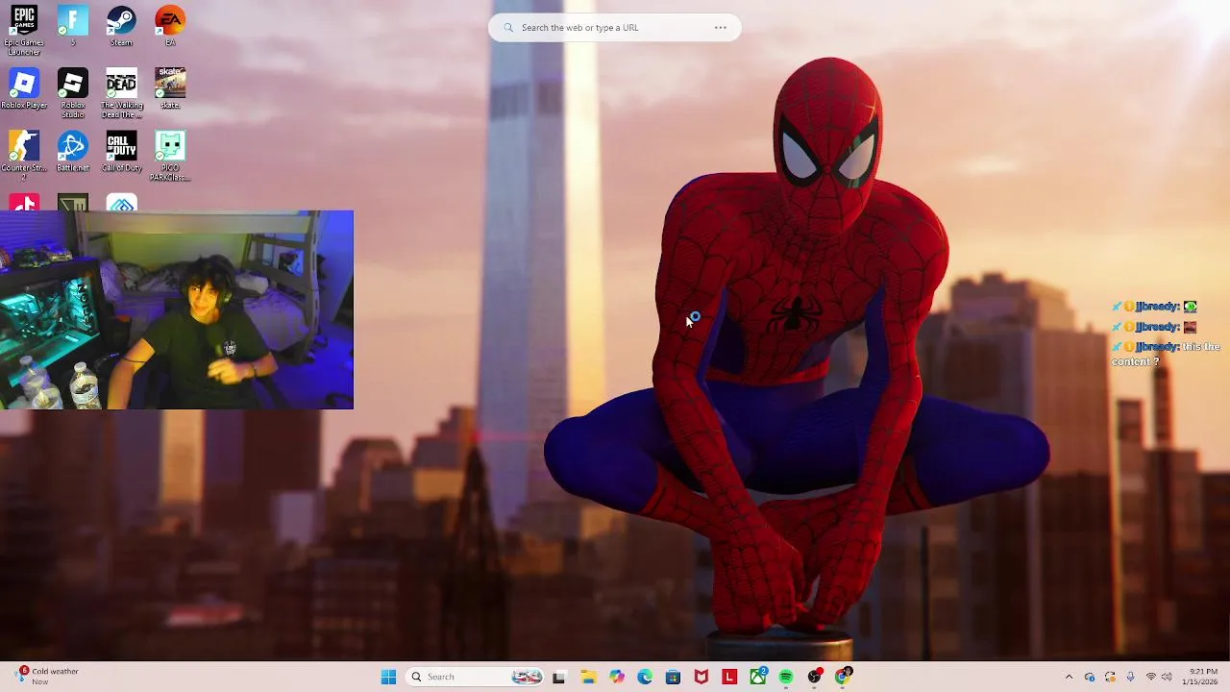Open Microsoft Store from the taskbar

pos(673,677)
